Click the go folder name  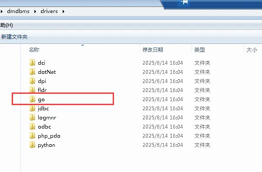[x=41, y=100]
